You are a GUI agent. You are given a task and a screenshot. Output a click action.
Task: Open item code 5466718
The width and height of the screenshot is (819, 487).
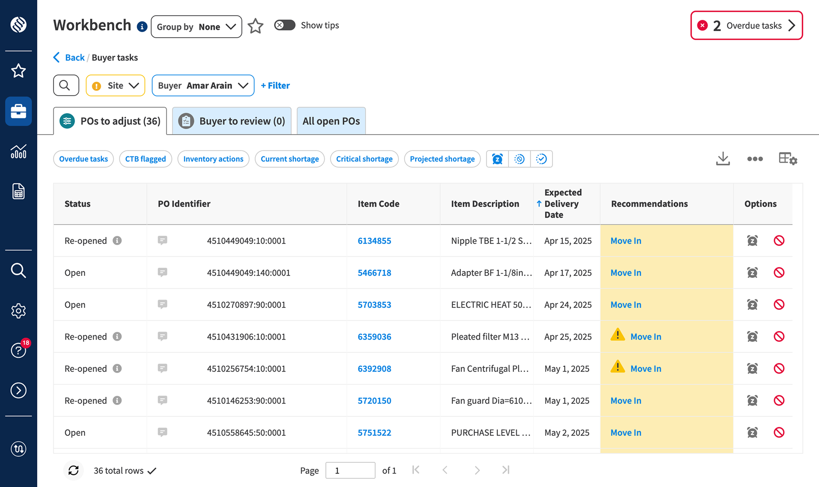(x=374, y=273)
